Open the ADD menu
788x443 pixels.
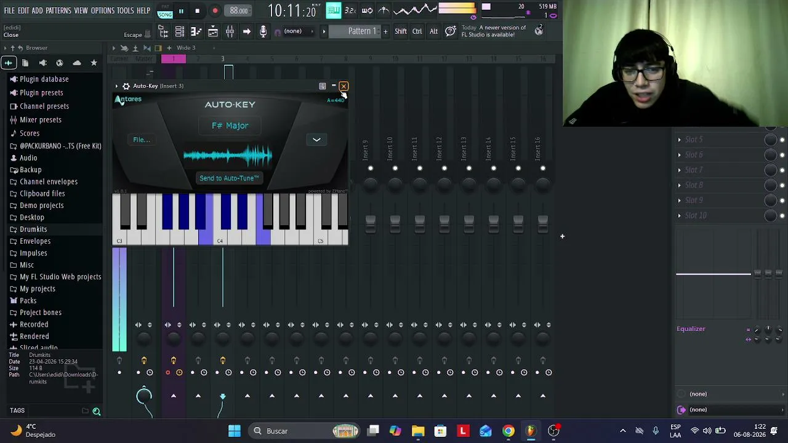[38, 11]
